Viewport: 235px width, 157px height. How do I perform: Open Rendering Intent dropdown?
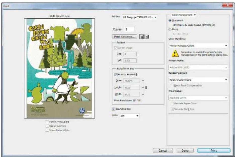[198, 80]
